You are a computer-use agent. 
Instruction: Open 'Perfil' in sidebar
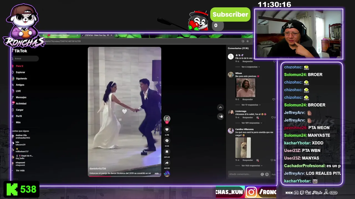[x=19, y=116]
